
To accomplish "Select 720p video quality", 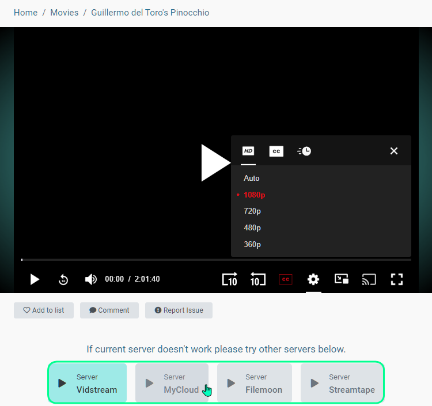I will [x=252, y=211].
